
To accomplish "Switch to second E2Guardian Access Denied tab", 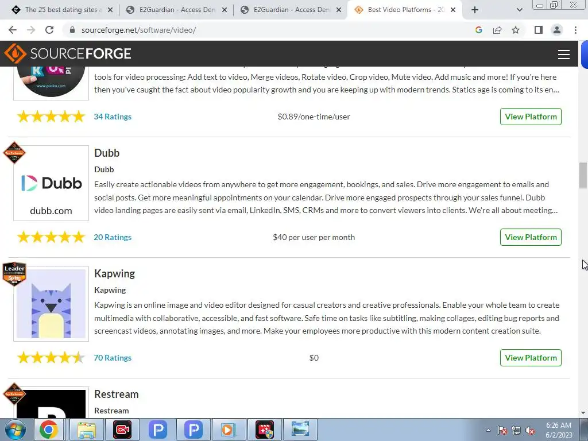I will (x=291, y=10).
